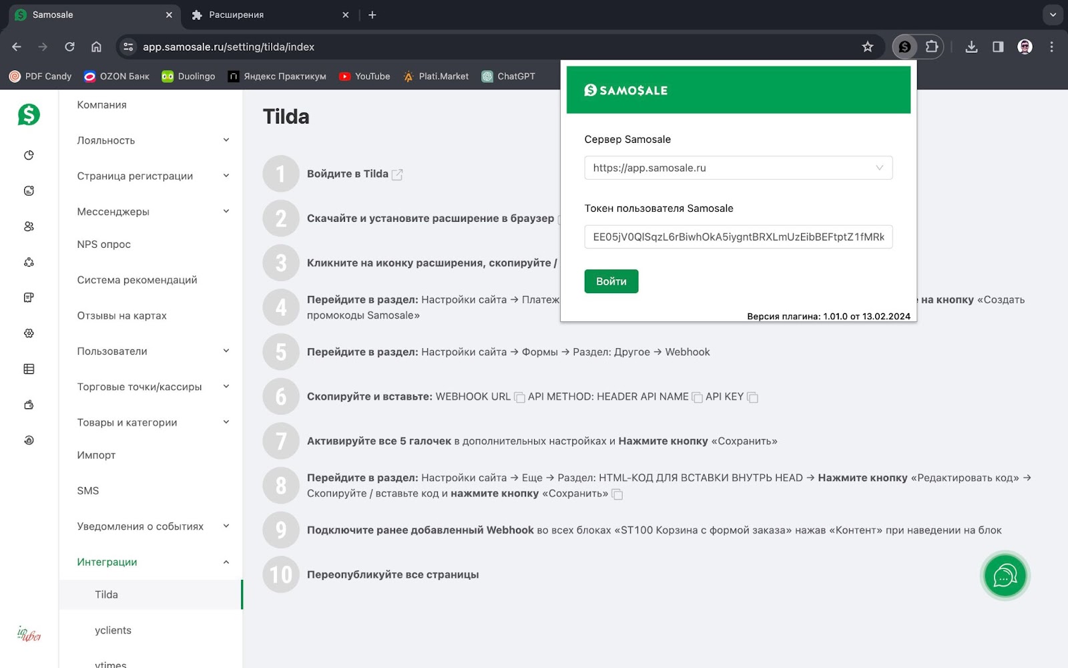Expand the Пользователи section
The image size is (1068, 668).
click(226, 351)
